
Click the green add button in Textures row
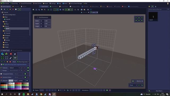pyautogui.click(x=28, y=68)
